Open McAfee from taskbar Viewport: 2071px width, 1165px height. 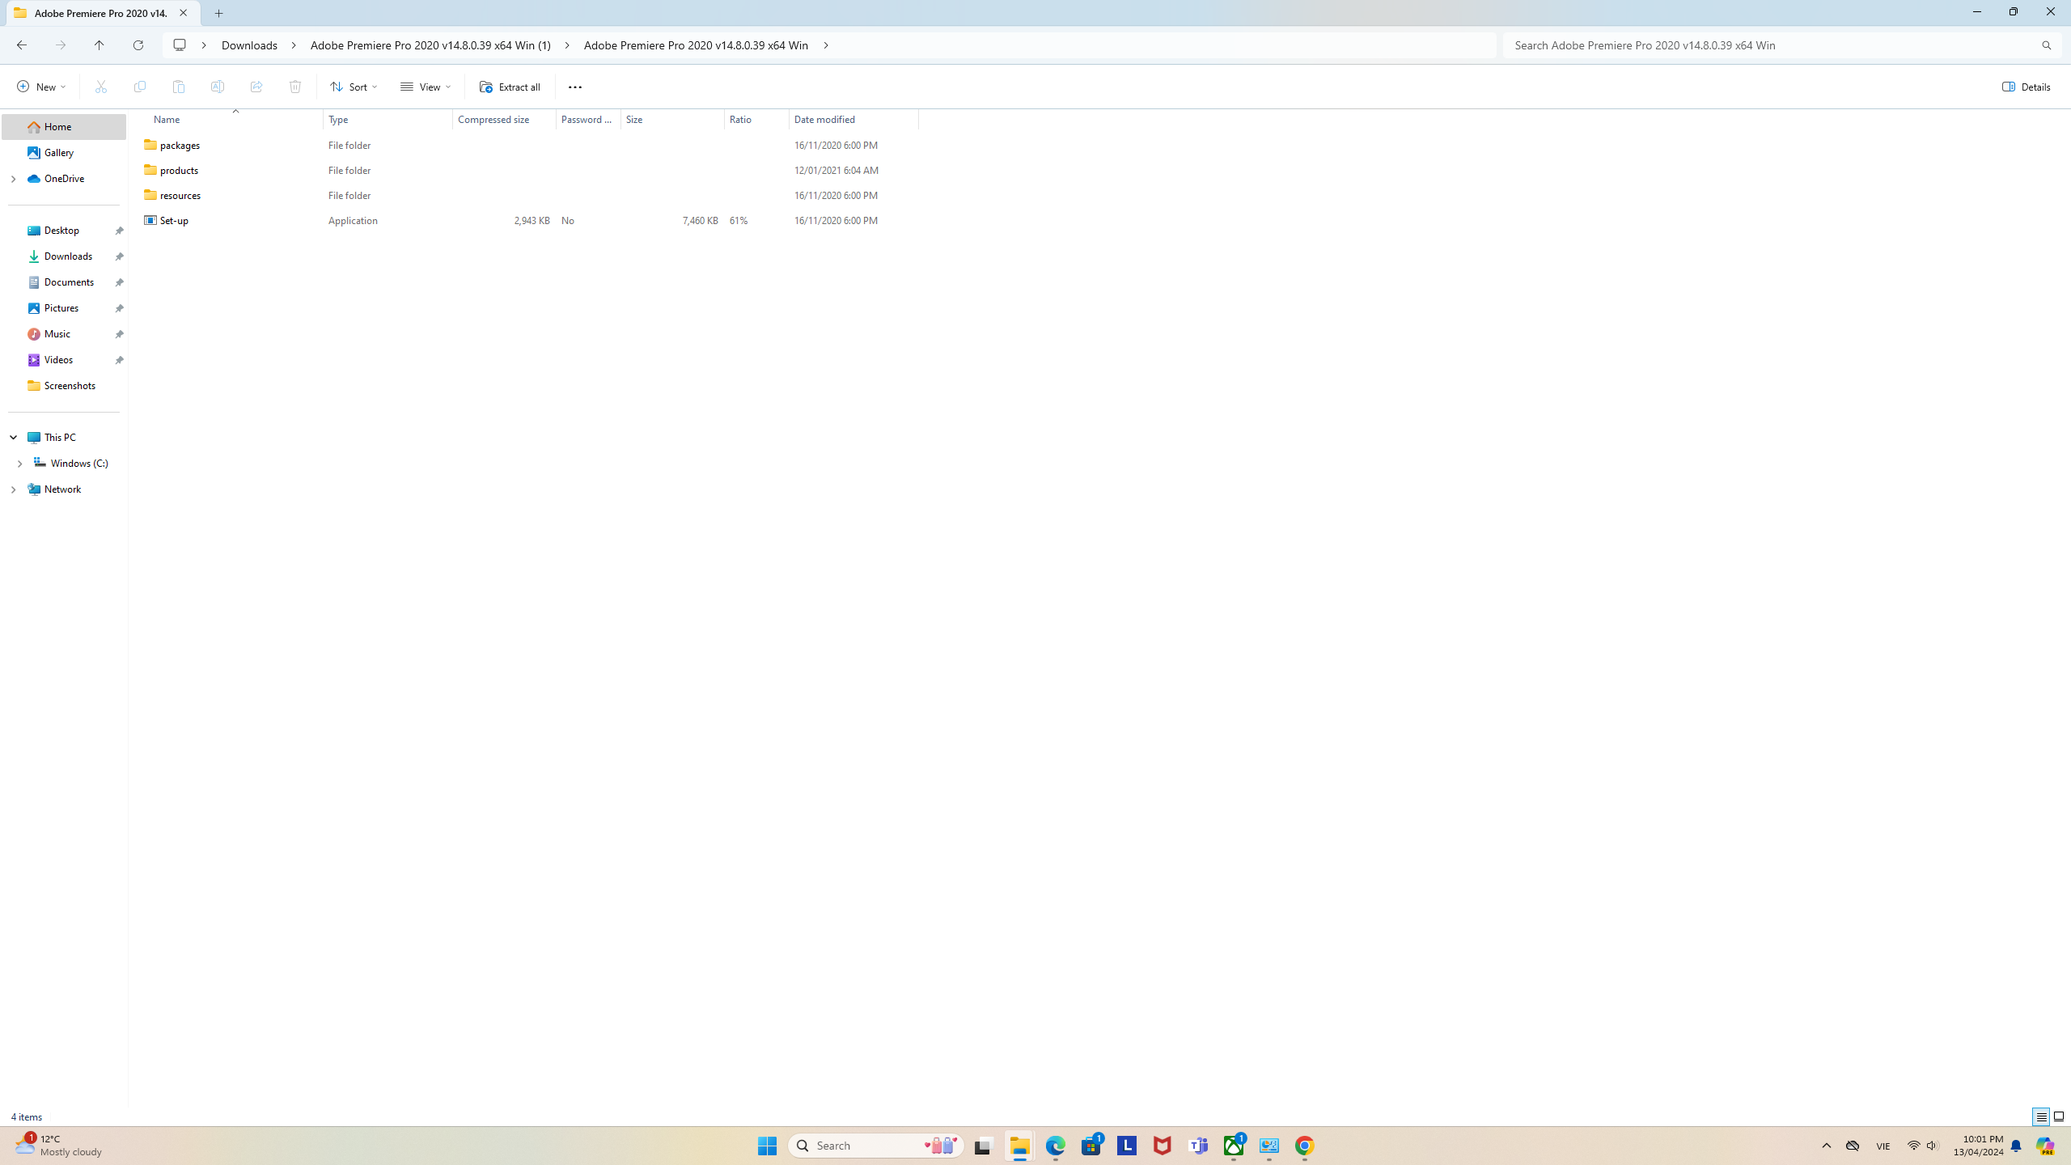1162,1146
